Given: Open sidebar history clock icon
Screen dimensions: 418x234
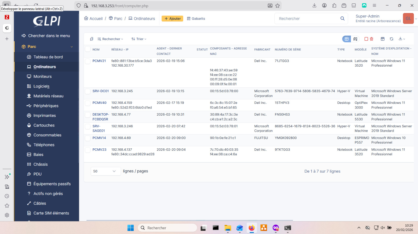Looking at the screenshot, I should 7,196.
